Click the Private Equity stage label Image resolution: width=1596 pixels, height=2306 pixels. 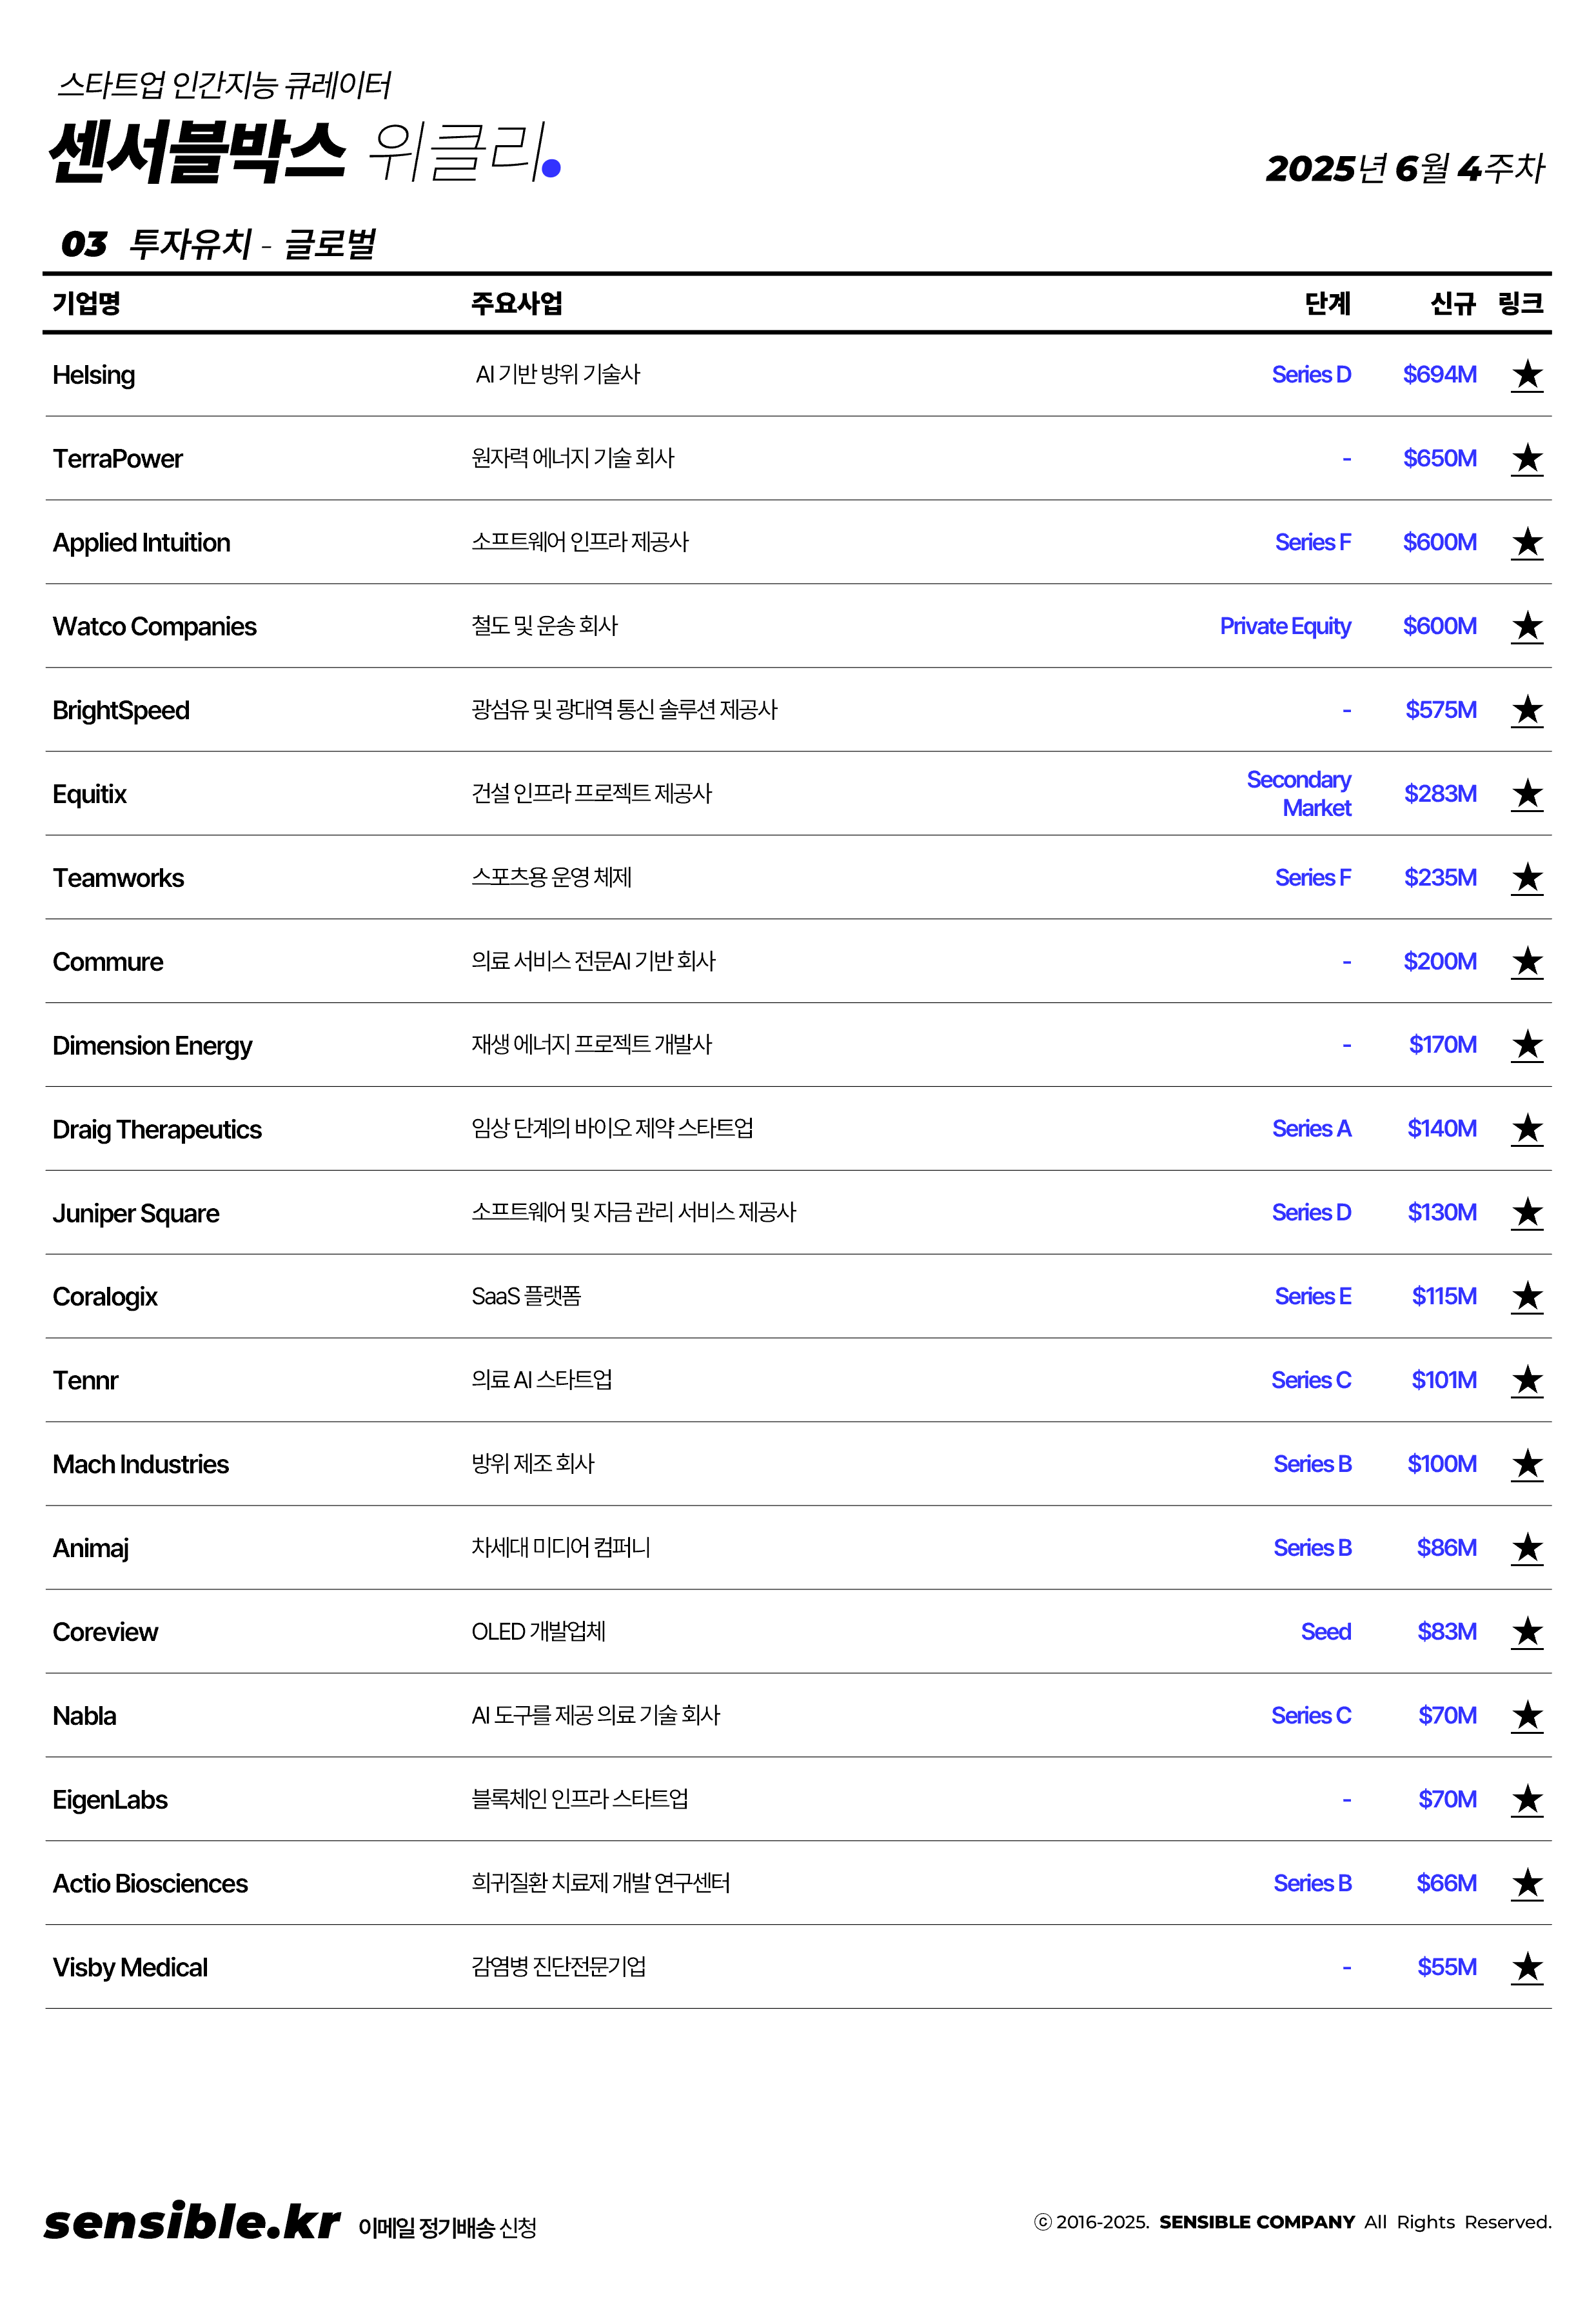point(1284,627)
